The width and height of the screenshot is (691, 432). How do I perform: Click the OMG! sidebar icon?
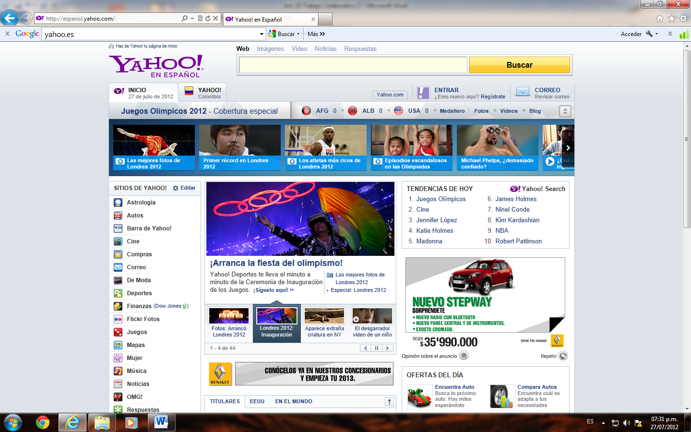(118, 397)
